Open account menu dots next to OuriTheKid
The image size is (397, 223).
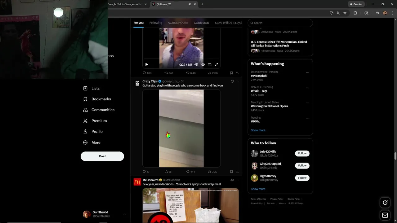click(125, 214)
